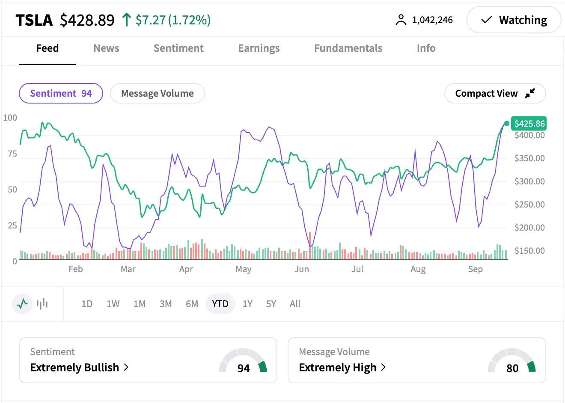Select the 1M time range

point(140,304)
